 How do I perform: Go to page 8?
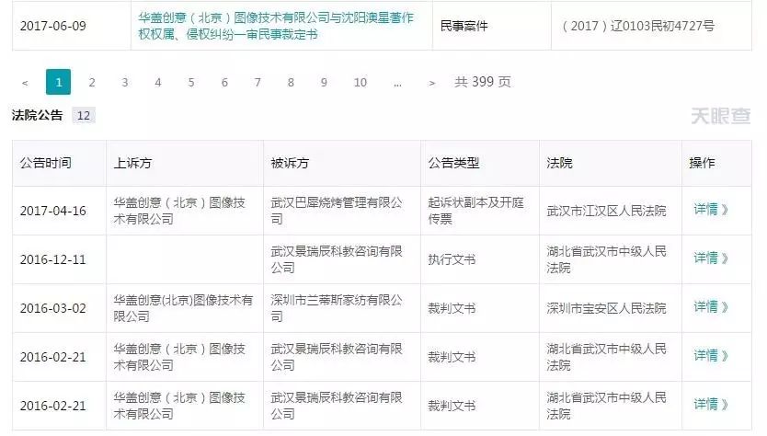pos(291,82)
